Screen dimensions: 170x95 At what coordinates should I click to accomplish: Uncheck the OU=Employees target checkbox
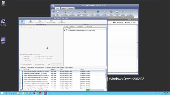point(65,30)
